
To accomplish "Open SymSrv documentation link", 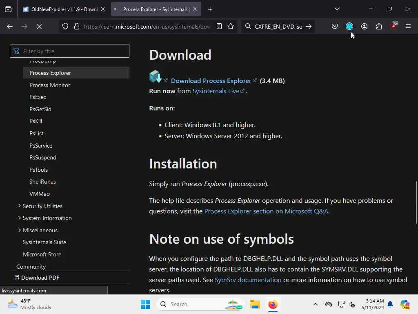I will 248,280.
